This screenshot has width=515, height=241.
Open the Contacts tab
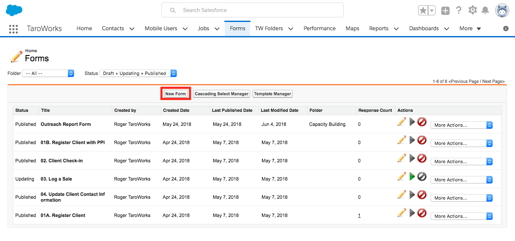pos(113,29)
